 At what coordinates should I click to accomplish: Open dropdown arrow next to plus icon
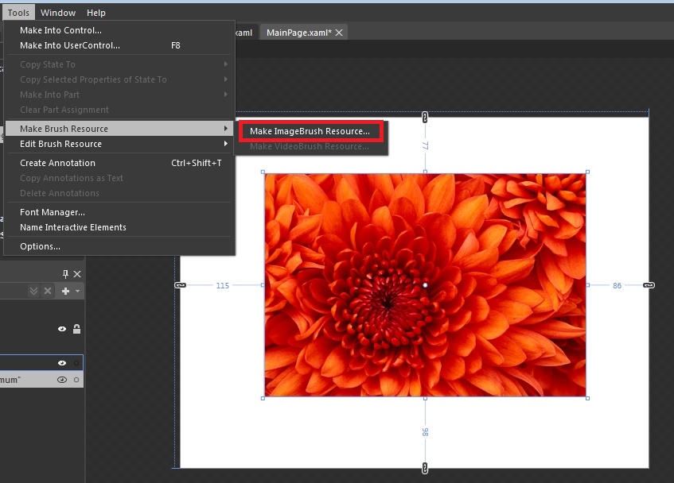(x=78, y=292)
